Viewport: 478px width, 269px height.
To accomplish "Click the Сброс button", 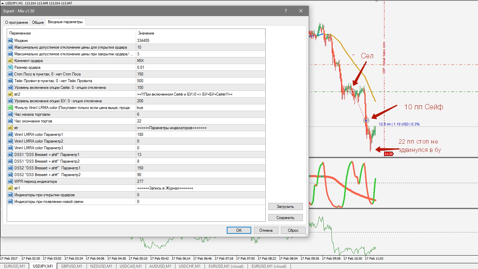I will [x=293, y=230].
